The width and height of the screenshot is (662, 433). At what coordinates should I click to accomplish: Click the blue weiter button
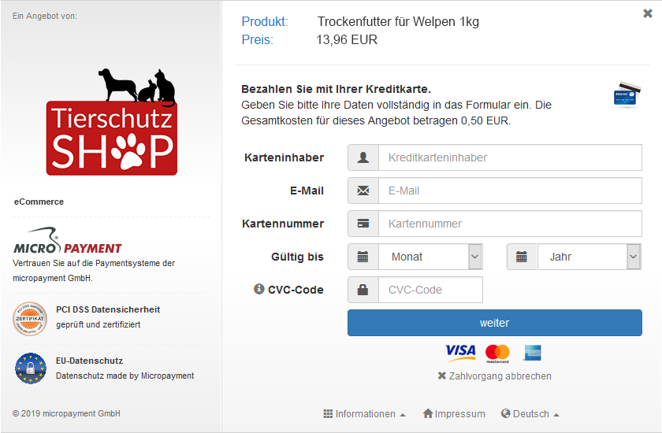pos(495,323)
